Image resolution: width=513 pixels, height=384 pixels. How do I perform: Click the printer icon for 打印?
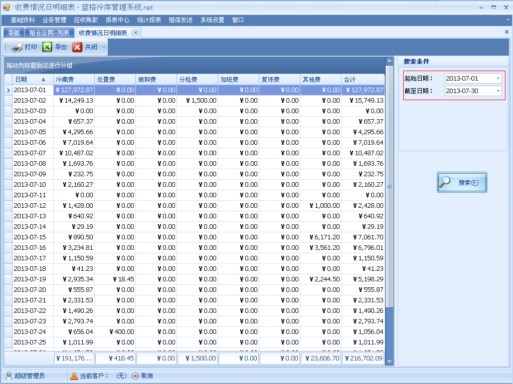click(x=17, y=48)
